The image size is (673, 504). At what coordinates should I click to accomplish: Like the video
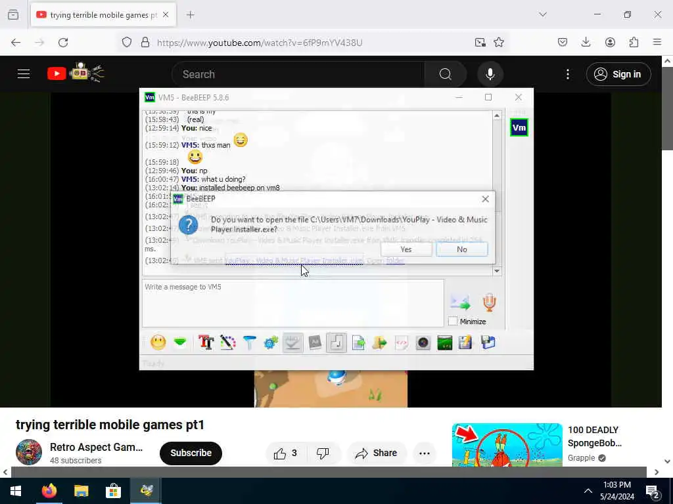pos(287,453)
